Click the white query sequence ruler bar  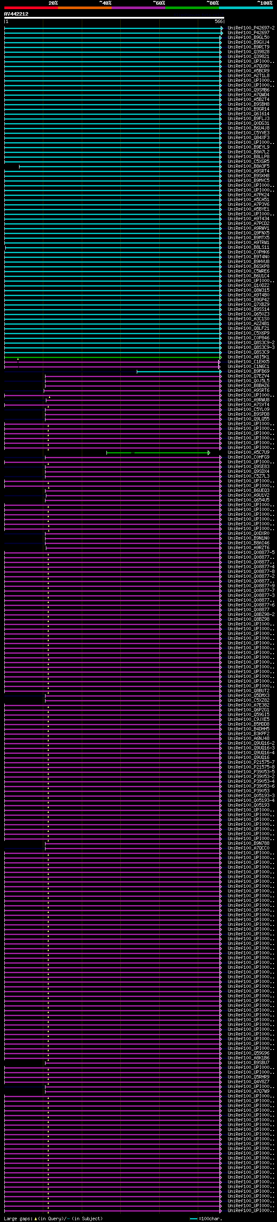(114, 17)
